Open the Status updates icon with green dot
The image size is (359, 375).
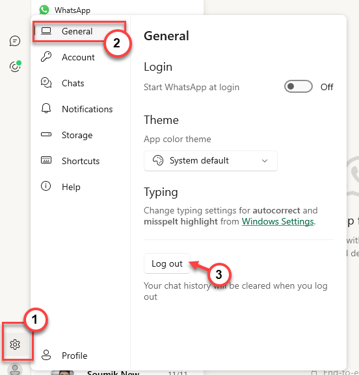point(16,66)
